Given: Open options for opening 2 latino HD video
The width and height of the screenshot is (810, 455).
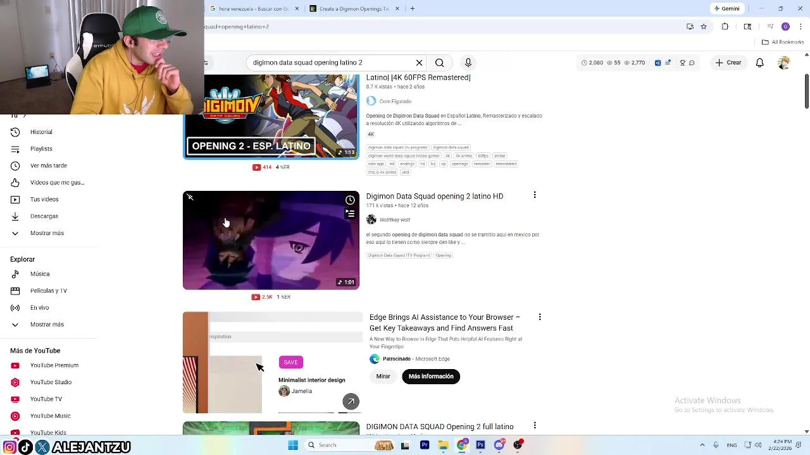Looking at the screenshot, I should 535,195.
